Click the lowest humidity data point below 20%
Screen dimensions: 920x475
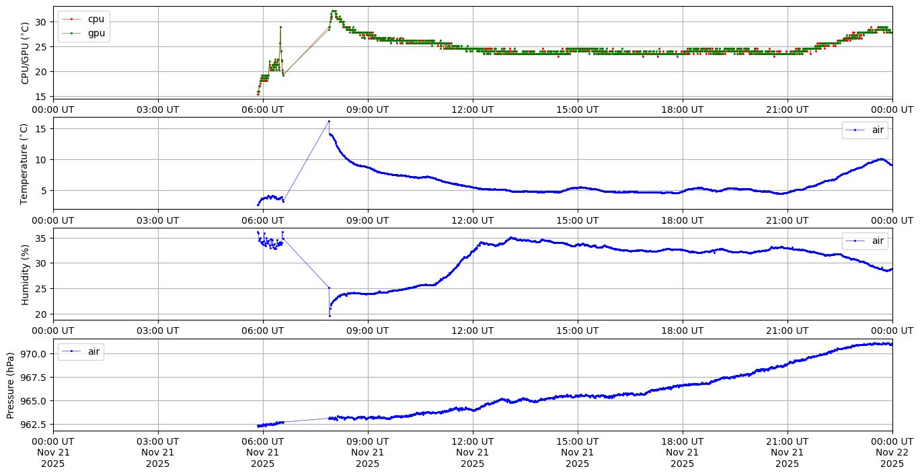click(x=330, y=316)
